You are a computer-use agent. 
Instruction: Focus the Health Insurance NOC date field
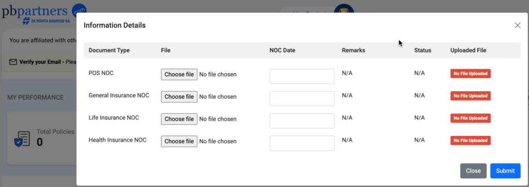(x=302, y=143)
